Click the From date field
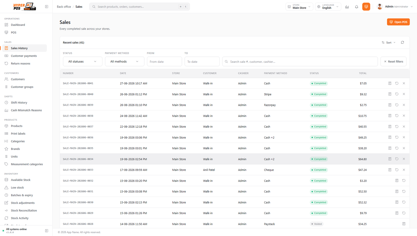Screen dimensions: 417x236 pyautogui.click(x=164, y=62)
